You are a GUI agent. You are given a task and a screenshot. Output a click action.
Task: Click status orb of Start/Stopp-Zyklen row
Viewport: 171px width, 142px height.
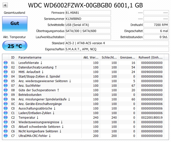click(6, 76)
